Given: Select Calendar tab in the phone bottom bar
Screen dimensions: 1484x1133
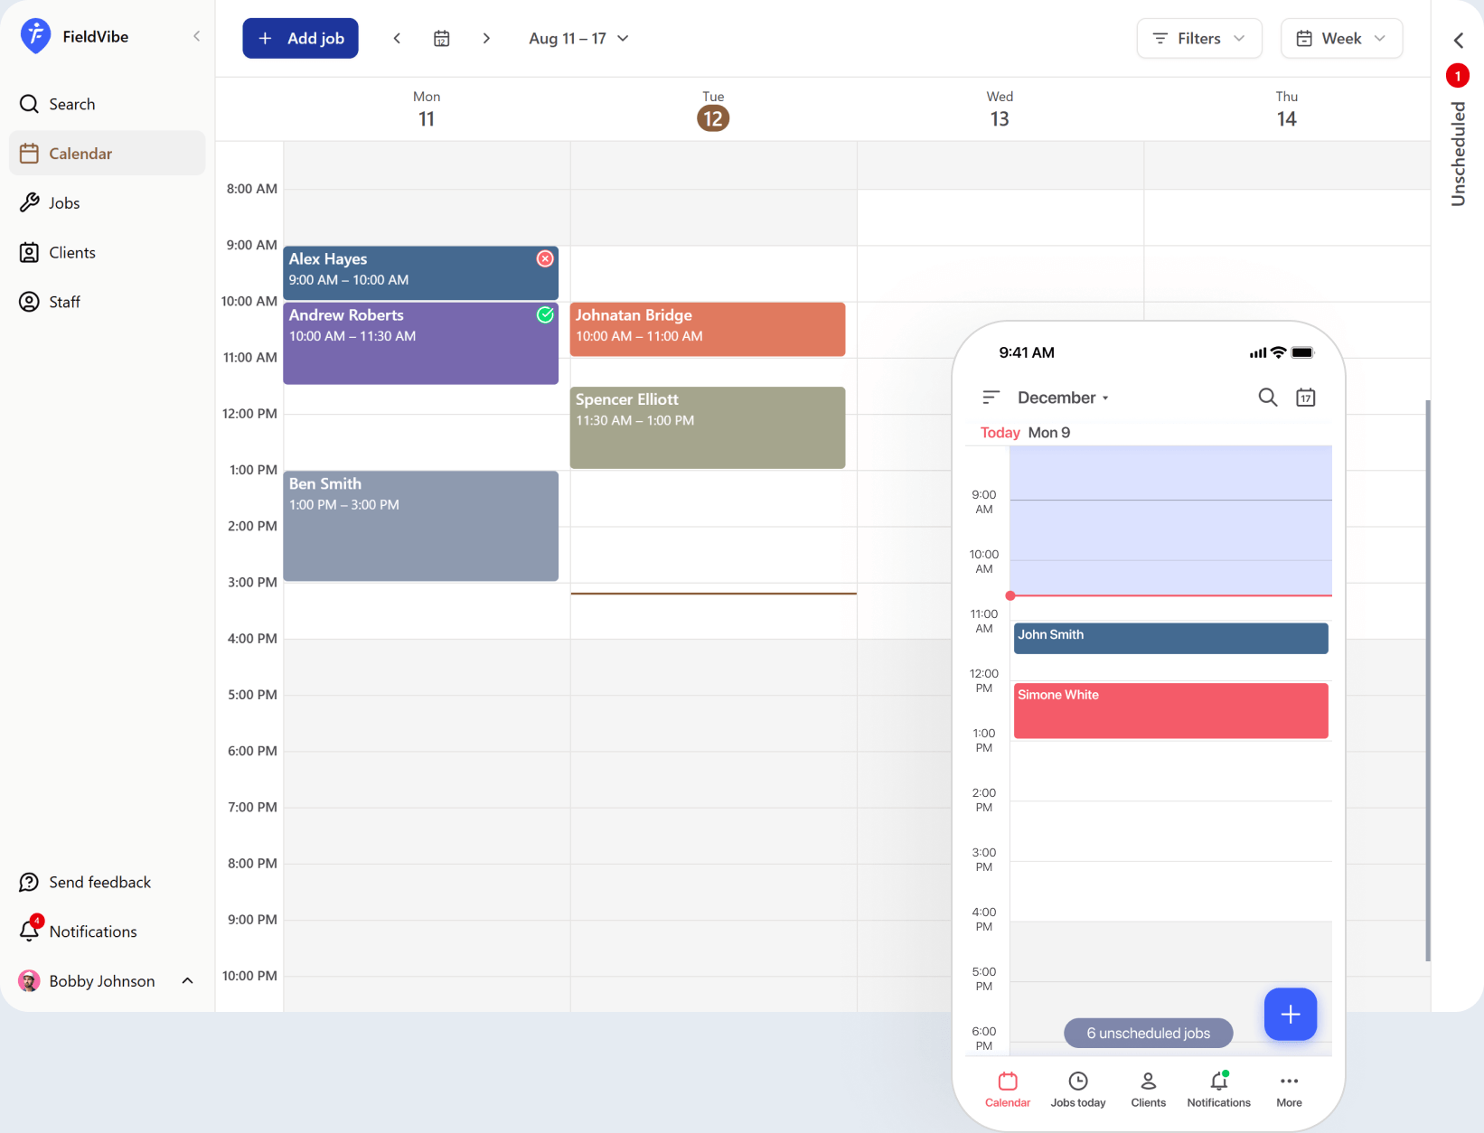Looking at the screenshot, I should click(x=1008, y=1088).
